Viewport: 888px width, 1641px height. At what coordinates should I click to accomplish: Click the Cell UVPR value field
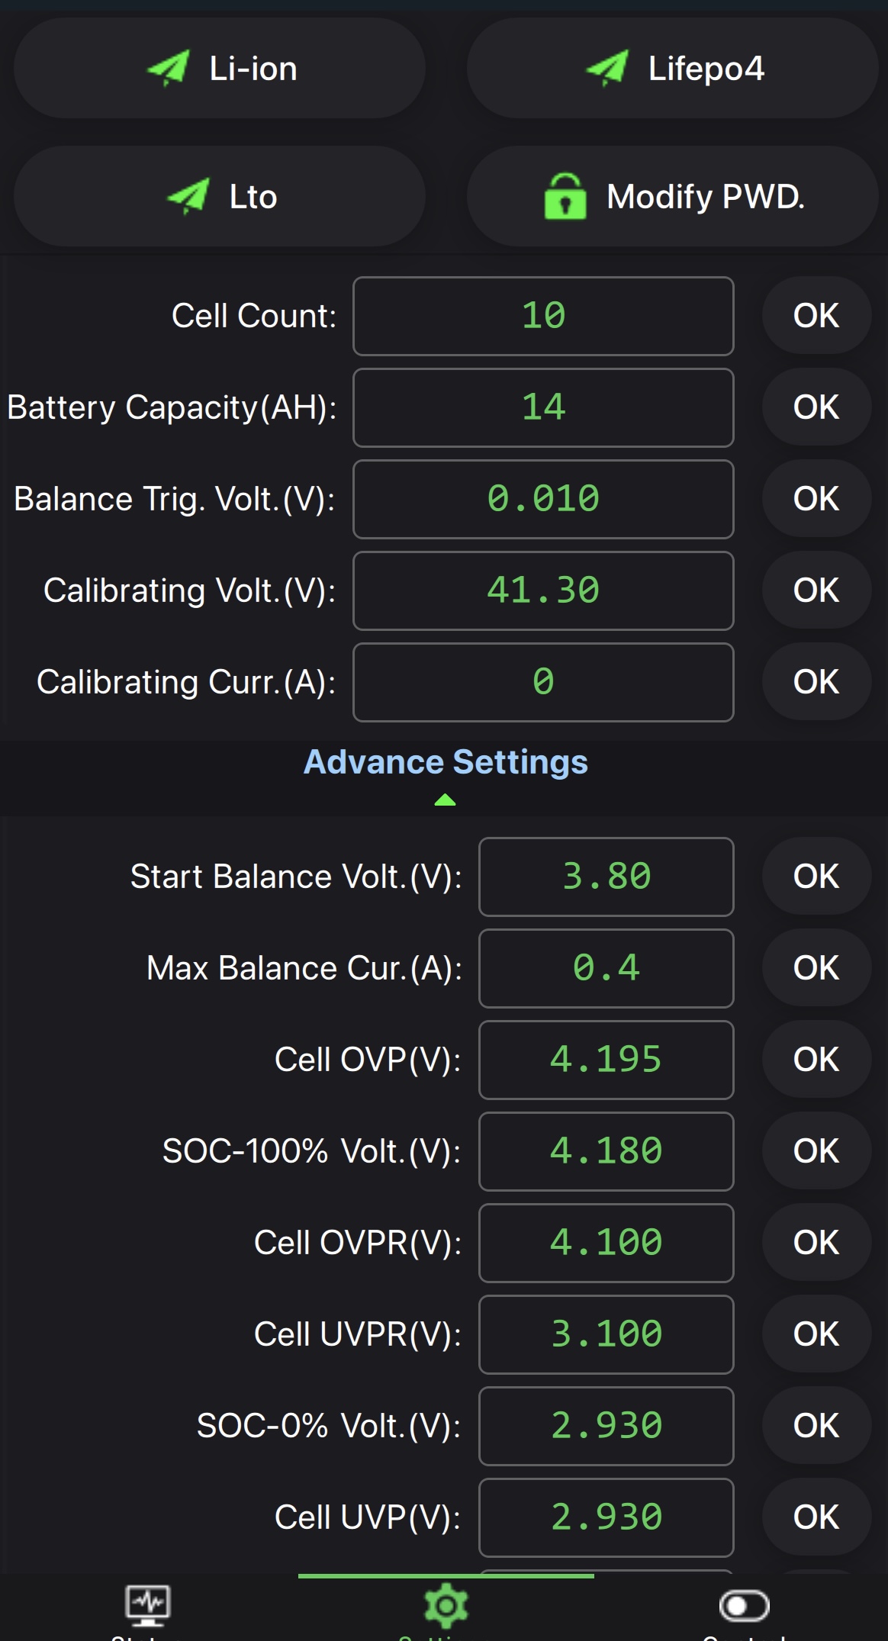click(x=606, y=1334)
